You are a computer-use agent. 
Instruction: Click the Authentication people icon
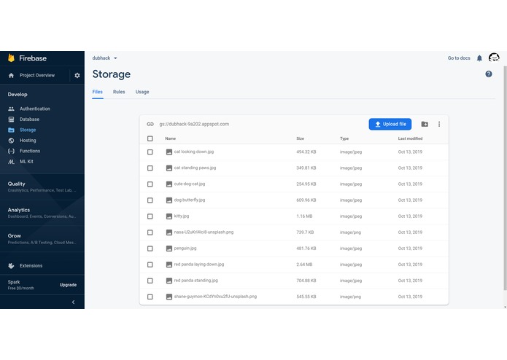[x=12, y=109]
